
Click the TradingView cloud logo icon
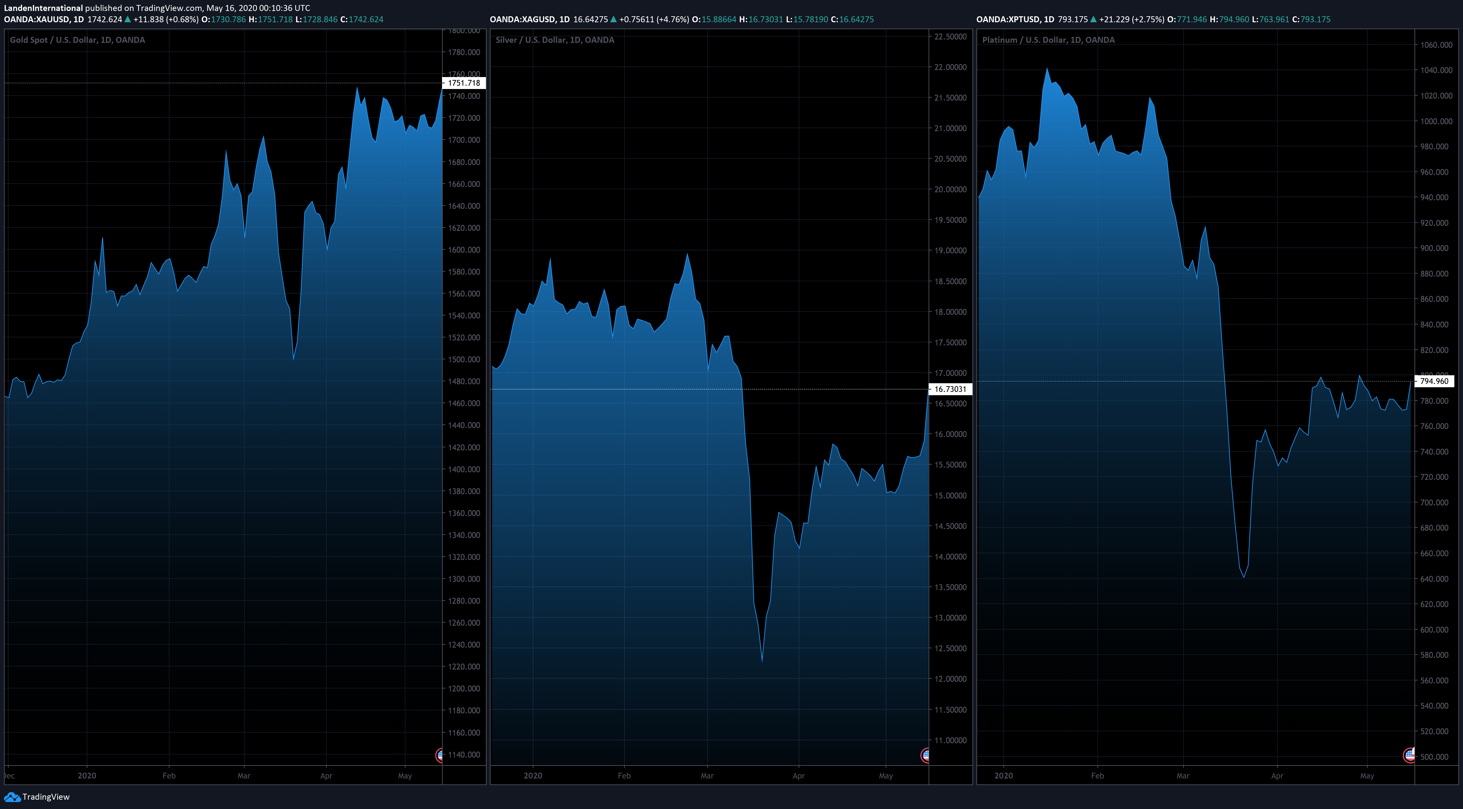tap(12, 797)
